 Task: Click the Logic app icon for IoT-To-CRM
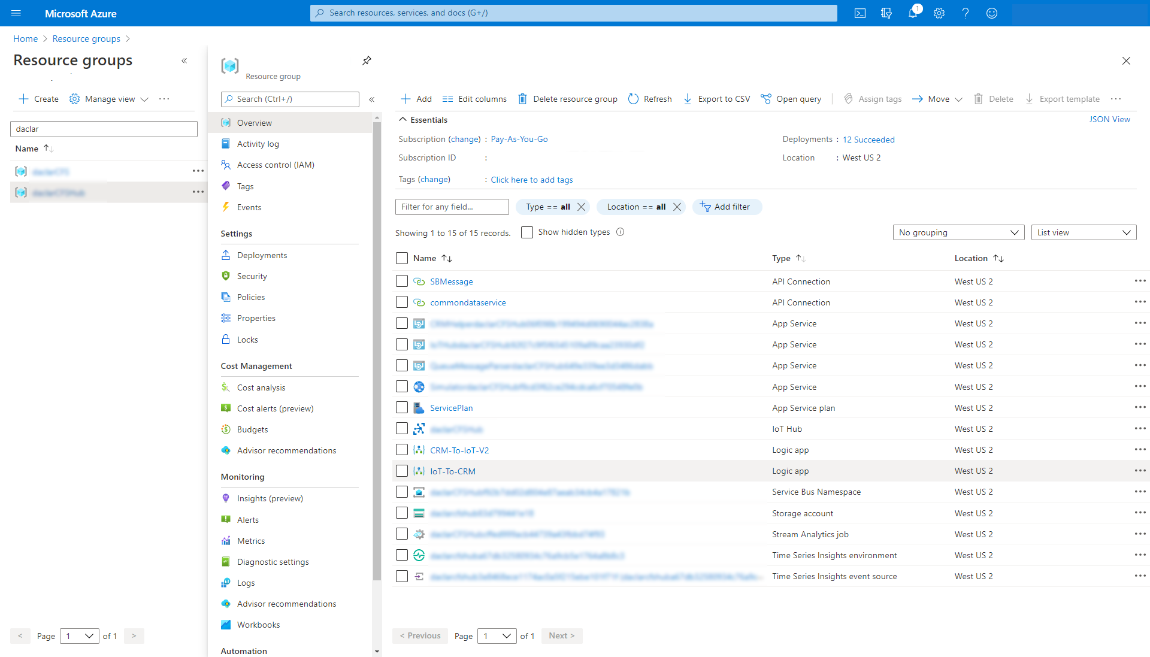click(x=419, y=471)
